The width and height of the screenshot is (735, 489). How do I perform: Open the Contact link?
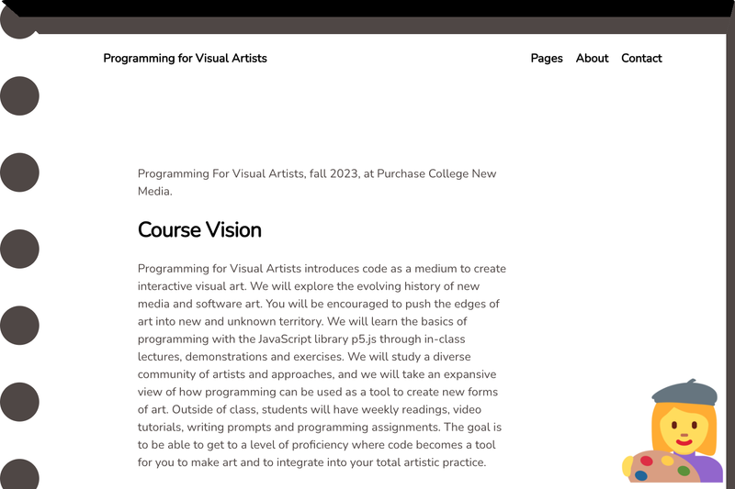641,58
